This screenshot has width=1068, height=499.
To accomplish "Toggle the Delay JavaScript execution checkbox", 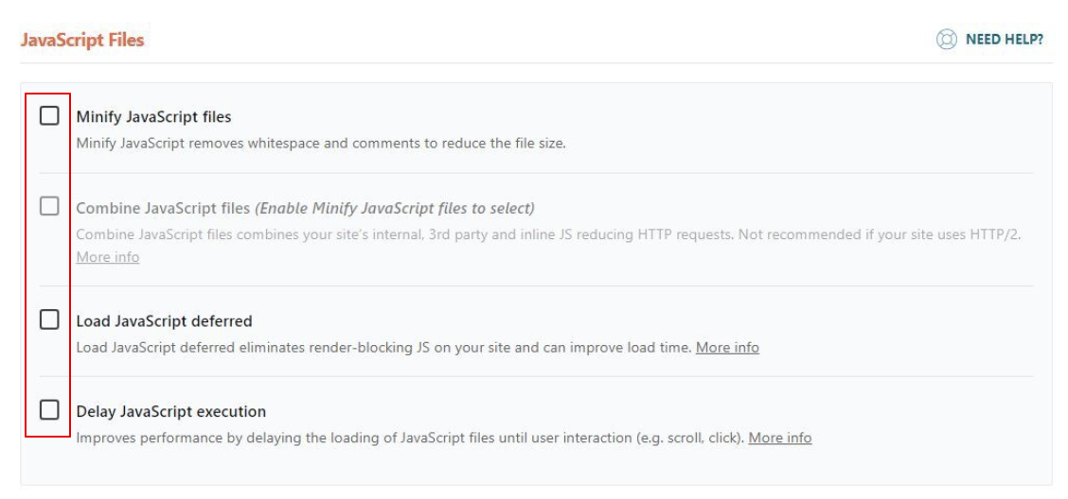I will (49, 410).
